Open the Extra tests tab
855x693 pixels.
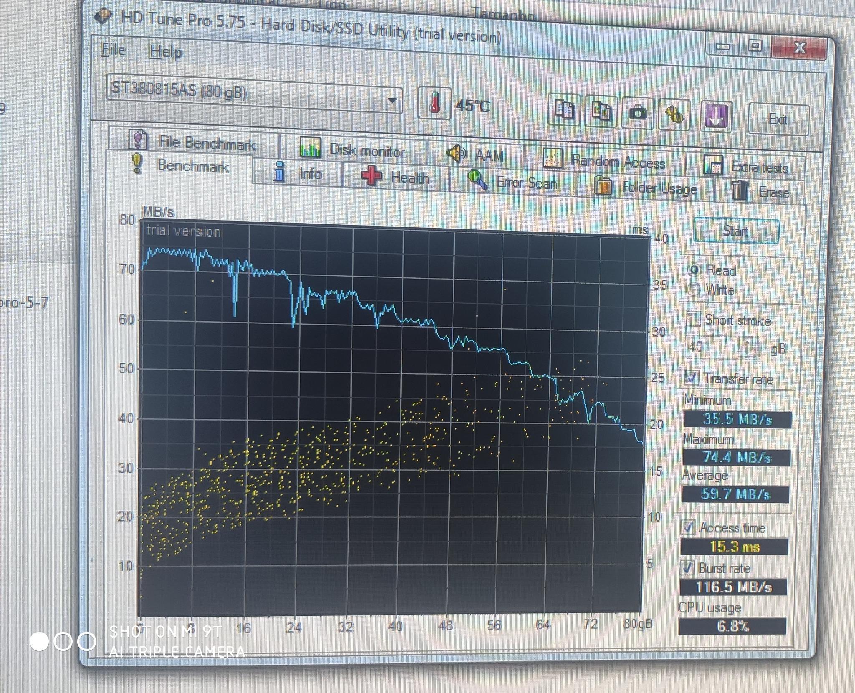point(745,166)
